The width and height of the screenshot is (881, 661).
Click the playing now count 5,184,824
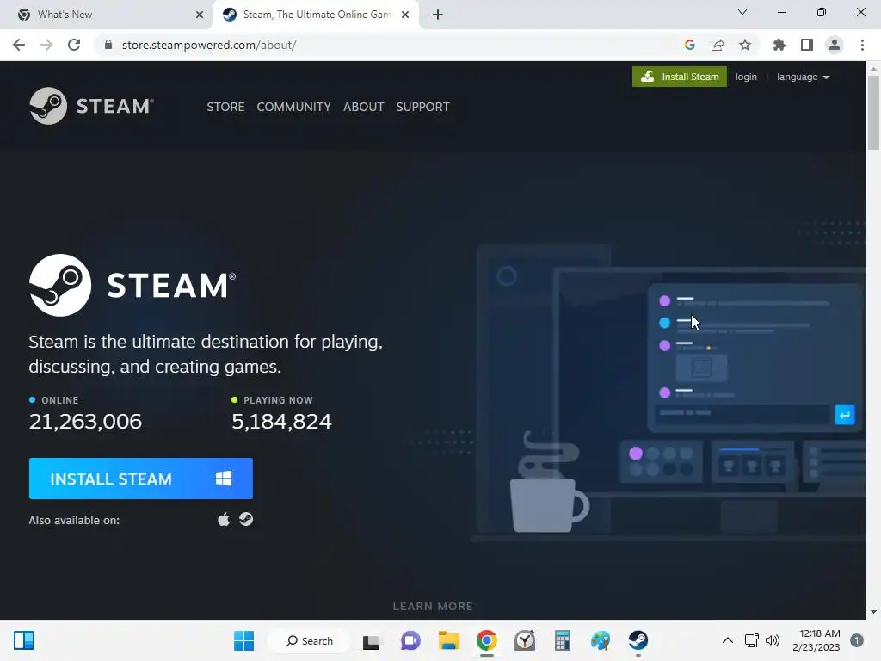(281, 422)
